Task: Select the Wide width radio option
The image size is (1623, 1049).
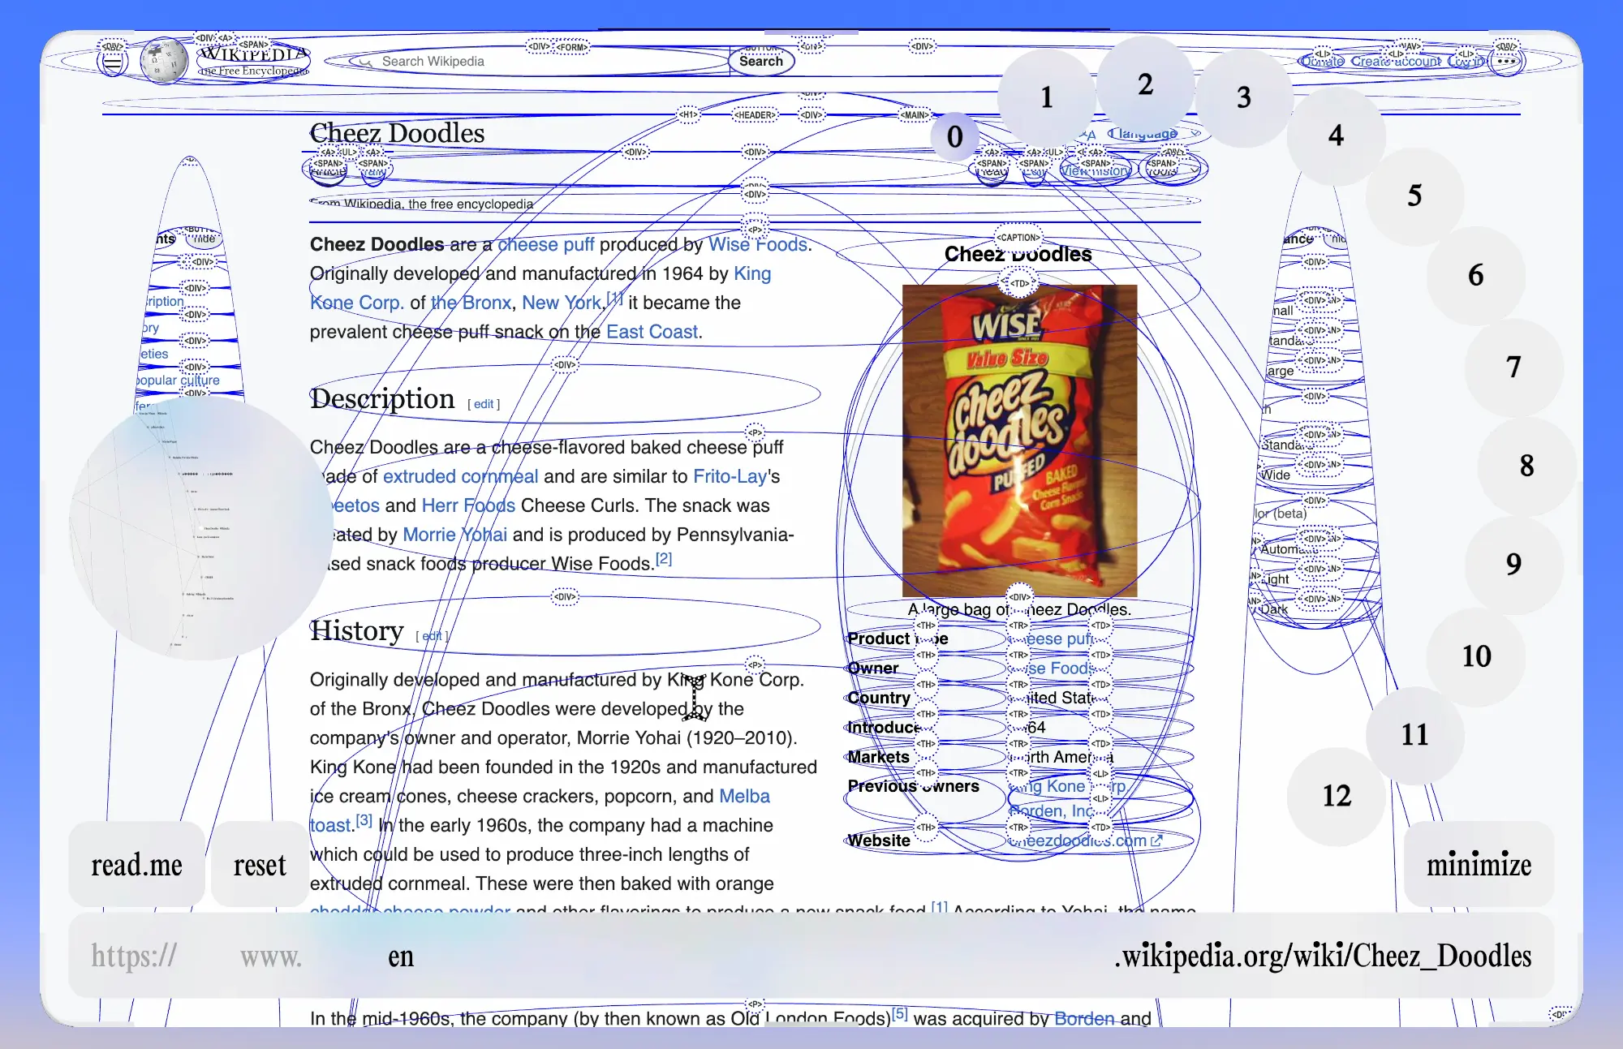Action: [1276, 475]
